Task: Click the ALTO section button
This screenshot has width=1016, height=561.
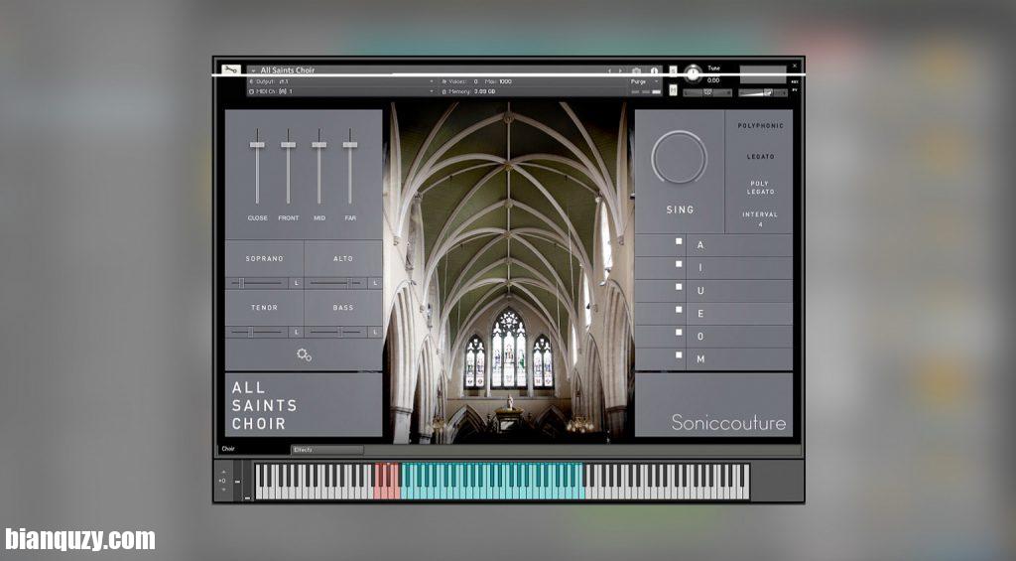Action: click(x=342, y=259)
